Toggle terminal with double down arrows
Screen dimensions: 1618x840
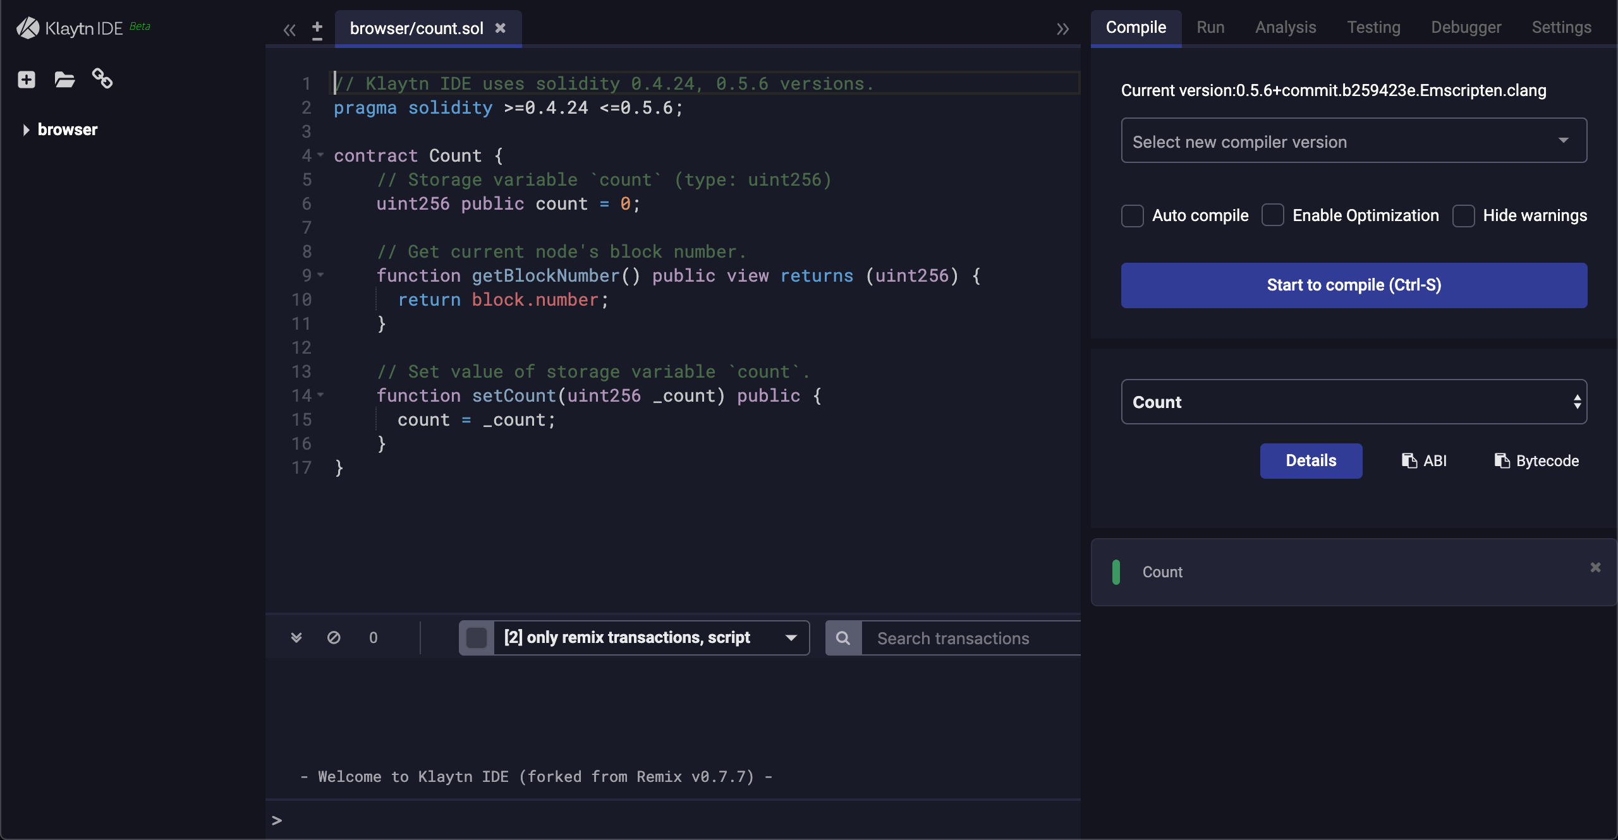click(x=296, y=637)
